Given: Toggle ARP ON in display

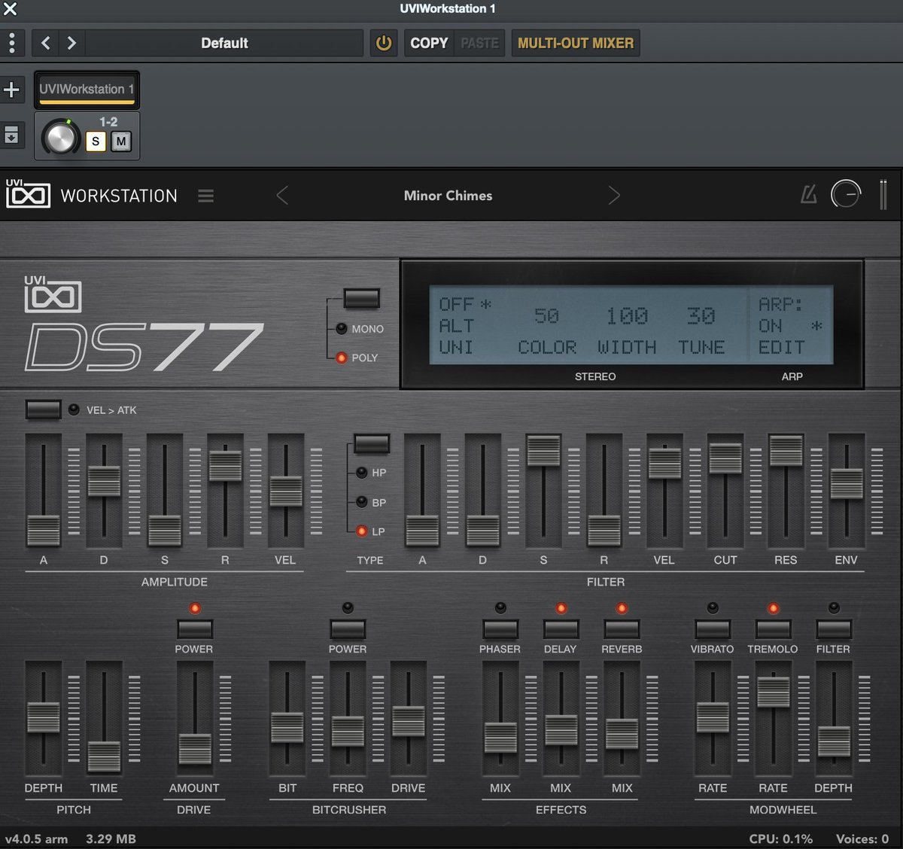Looking at the screenshot, I should 771,326.
